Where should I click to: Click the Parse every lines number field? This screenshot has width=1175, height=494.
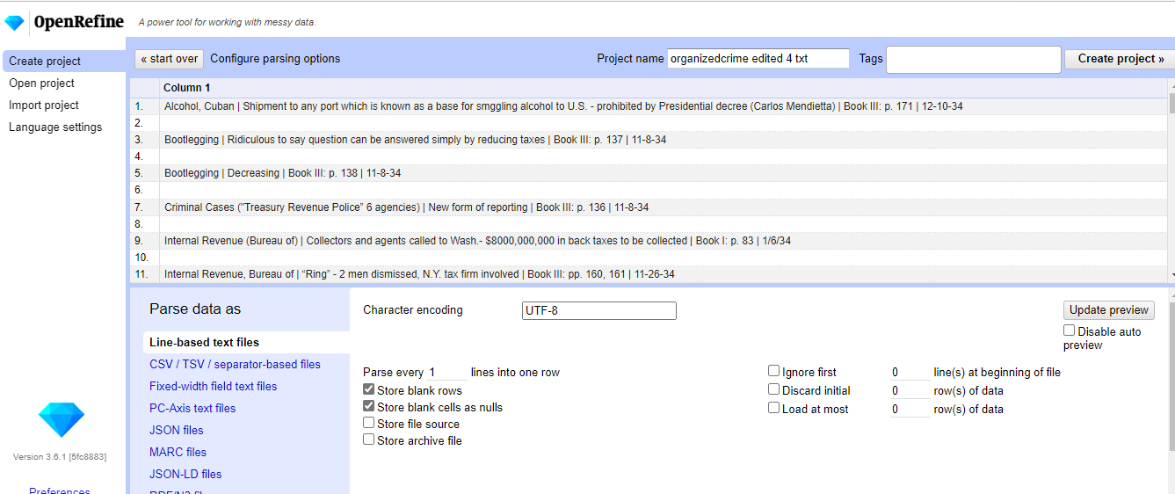446,373
